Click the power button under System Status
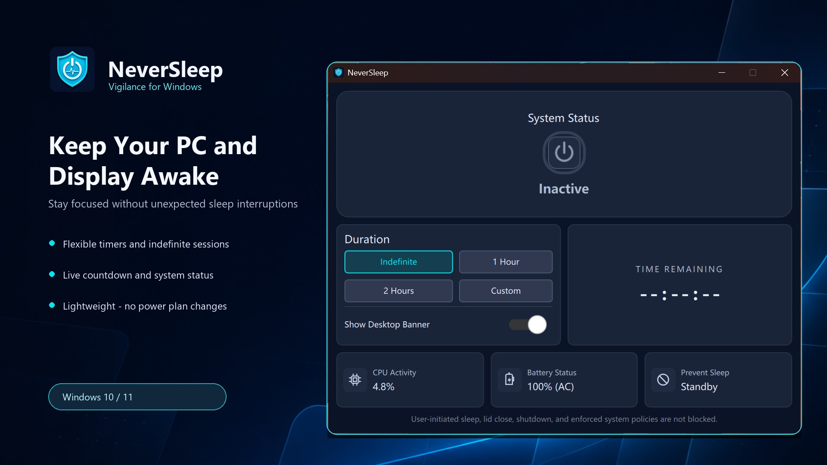Image resolution: width=827 pixels, height=465 pixels. pos(564,153)
